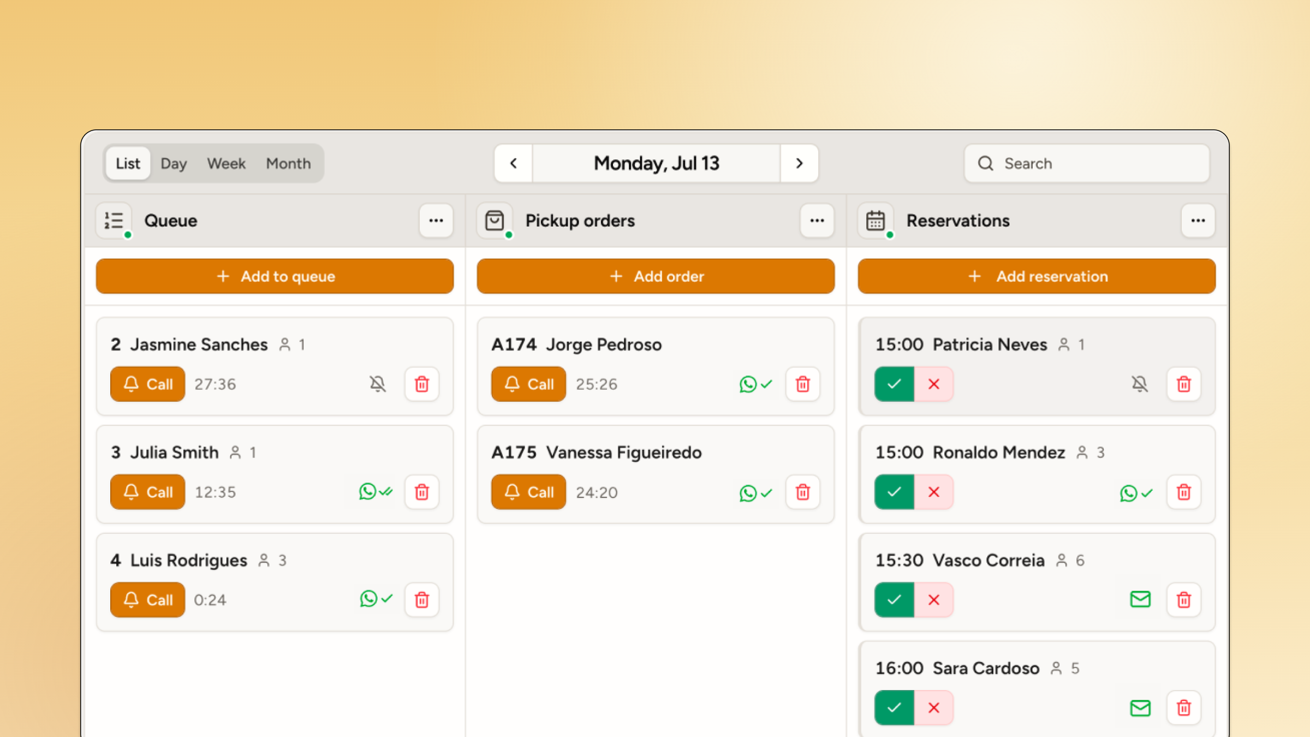Image resolution: width=1310 pixels, height=737 pixels.
Task: Click muted bell icon for Jasmine Sanches
Action: [x=378, y=384]
